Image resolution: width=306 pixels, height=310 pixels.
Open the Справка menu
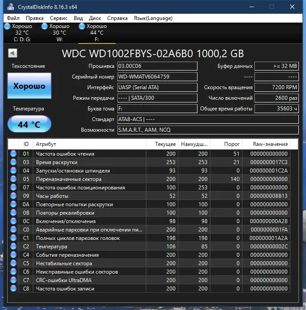click(117, 18)
